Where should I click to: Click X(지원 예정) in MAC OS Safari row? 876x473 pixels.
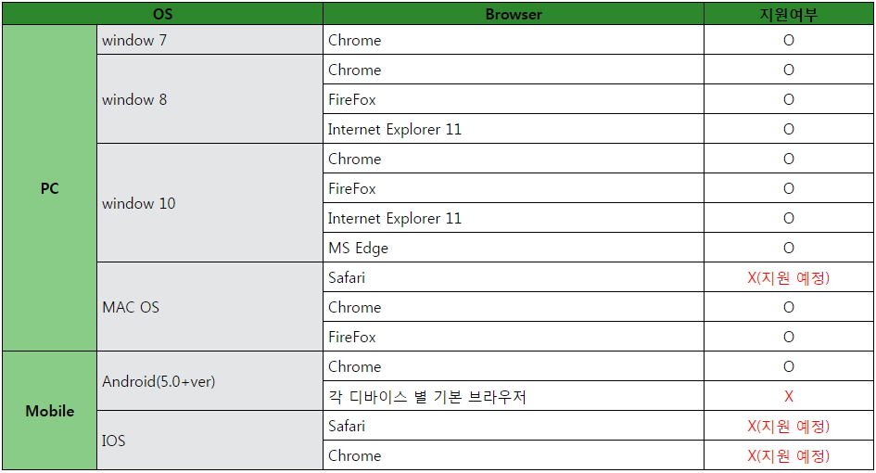pyautogui.click(x=788, y=277)
